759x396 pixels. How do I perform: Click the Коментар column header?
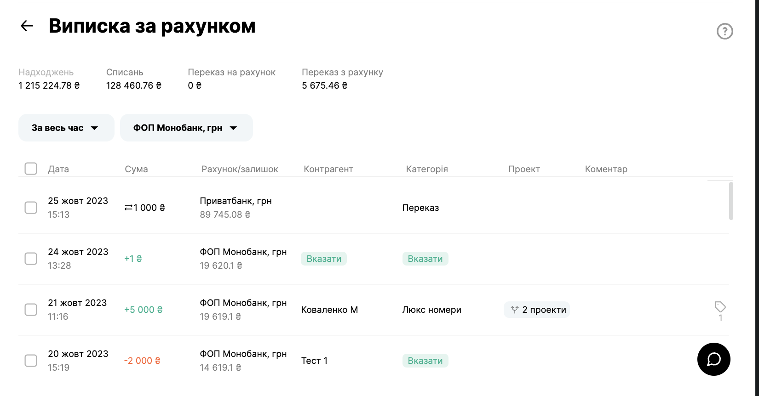pyautogui.click(x=606, y=169)
